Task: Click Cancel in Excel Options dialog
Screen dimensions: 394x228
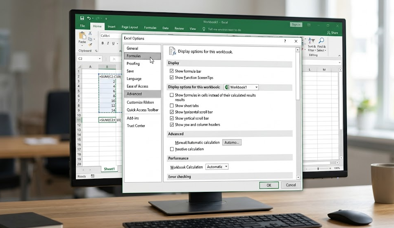Action: pos(291,185)
